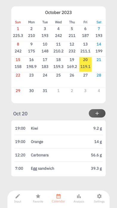Select grayed November 4 date
The height and width of the screenshot is (208, 117).
99,95
